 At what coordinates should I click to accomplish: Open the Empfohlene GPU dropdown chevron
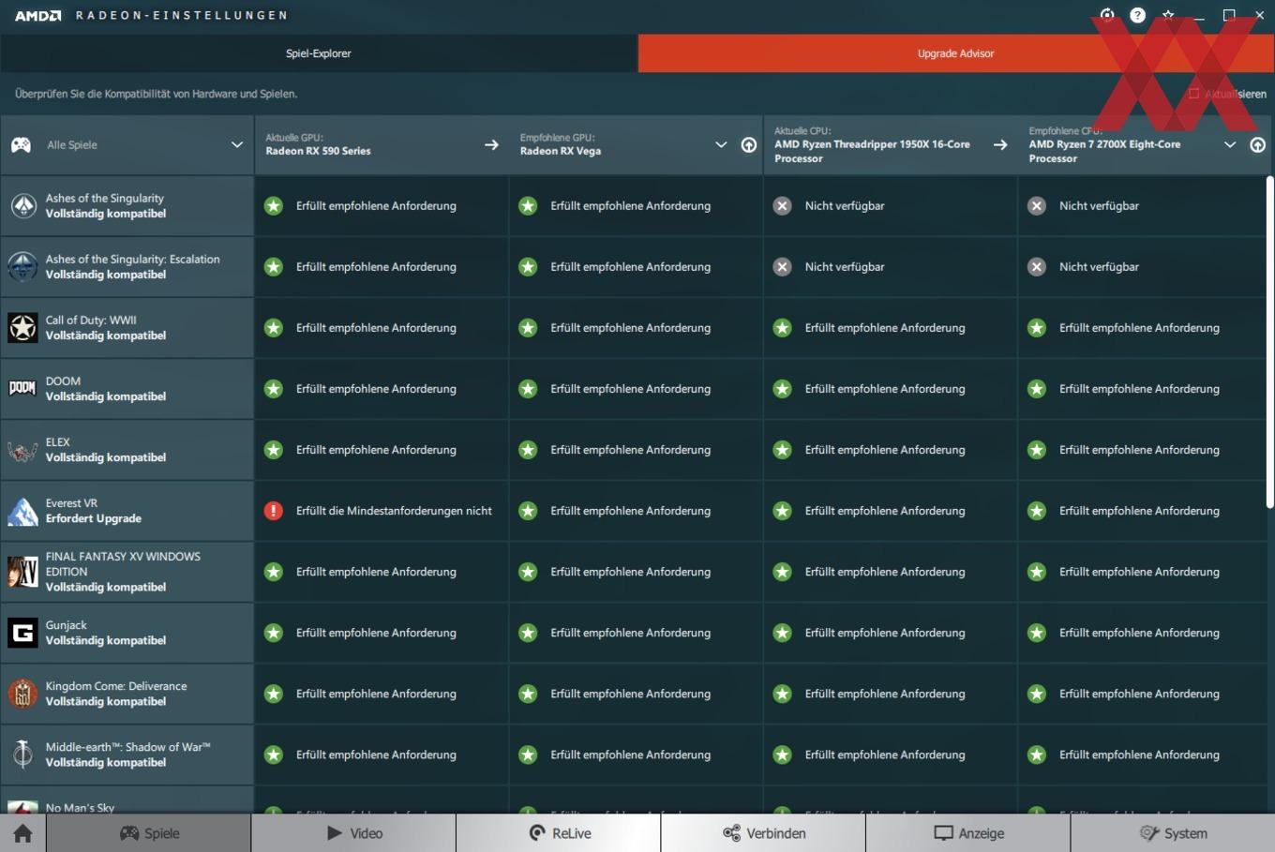(x=721, y=144)
